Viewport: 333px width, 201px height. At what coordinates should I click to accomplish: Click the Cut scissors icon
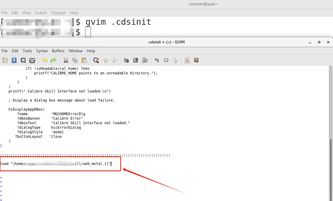click(66, 60)
